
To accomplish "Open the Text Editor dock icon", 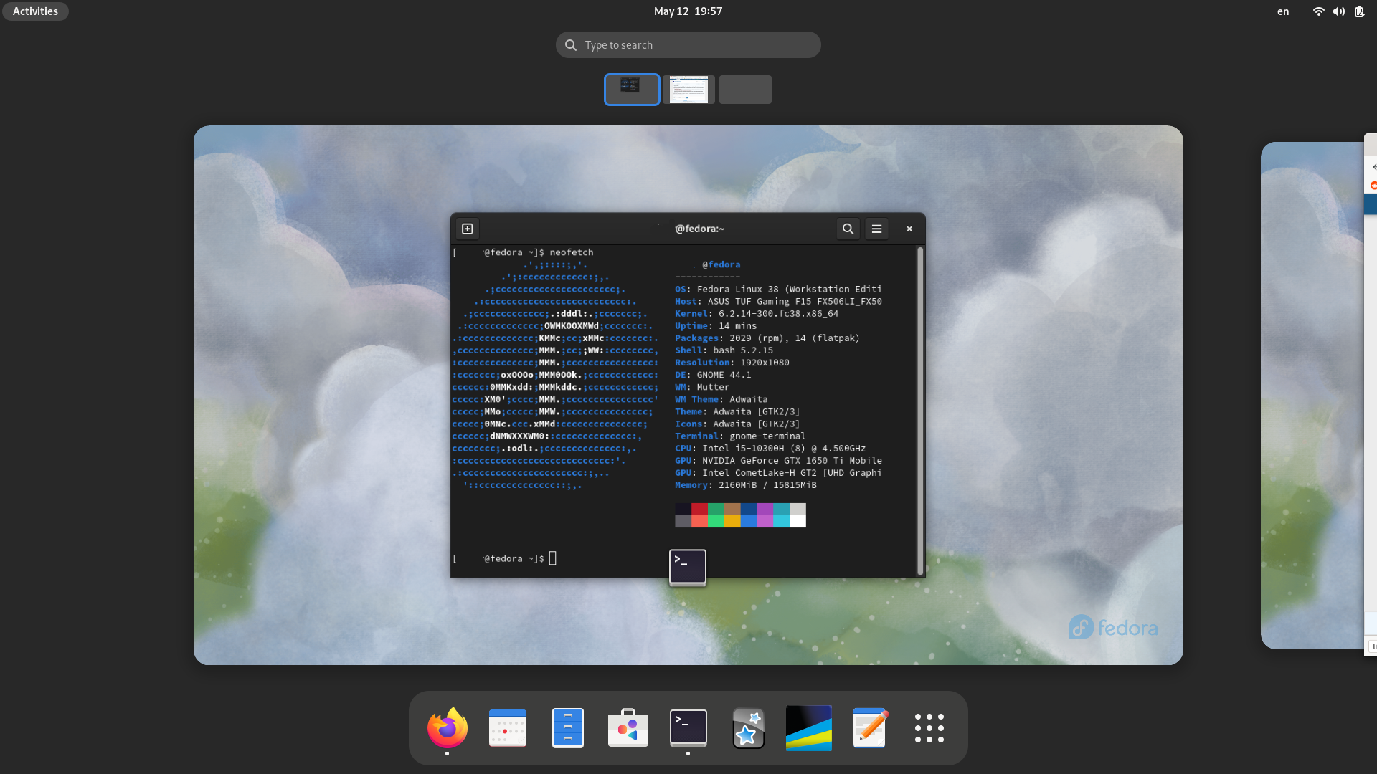I will pos(869,728).
